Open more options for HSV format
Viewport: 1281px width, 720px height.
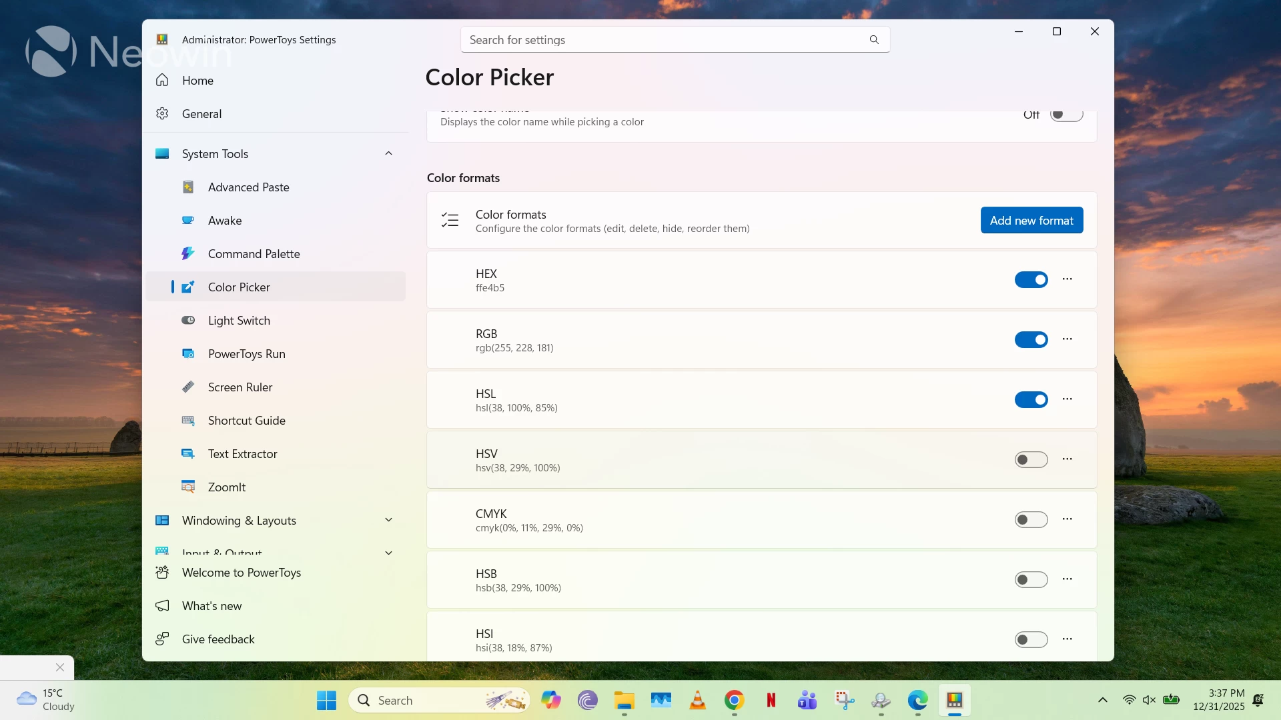click(x=1067, y=459)
